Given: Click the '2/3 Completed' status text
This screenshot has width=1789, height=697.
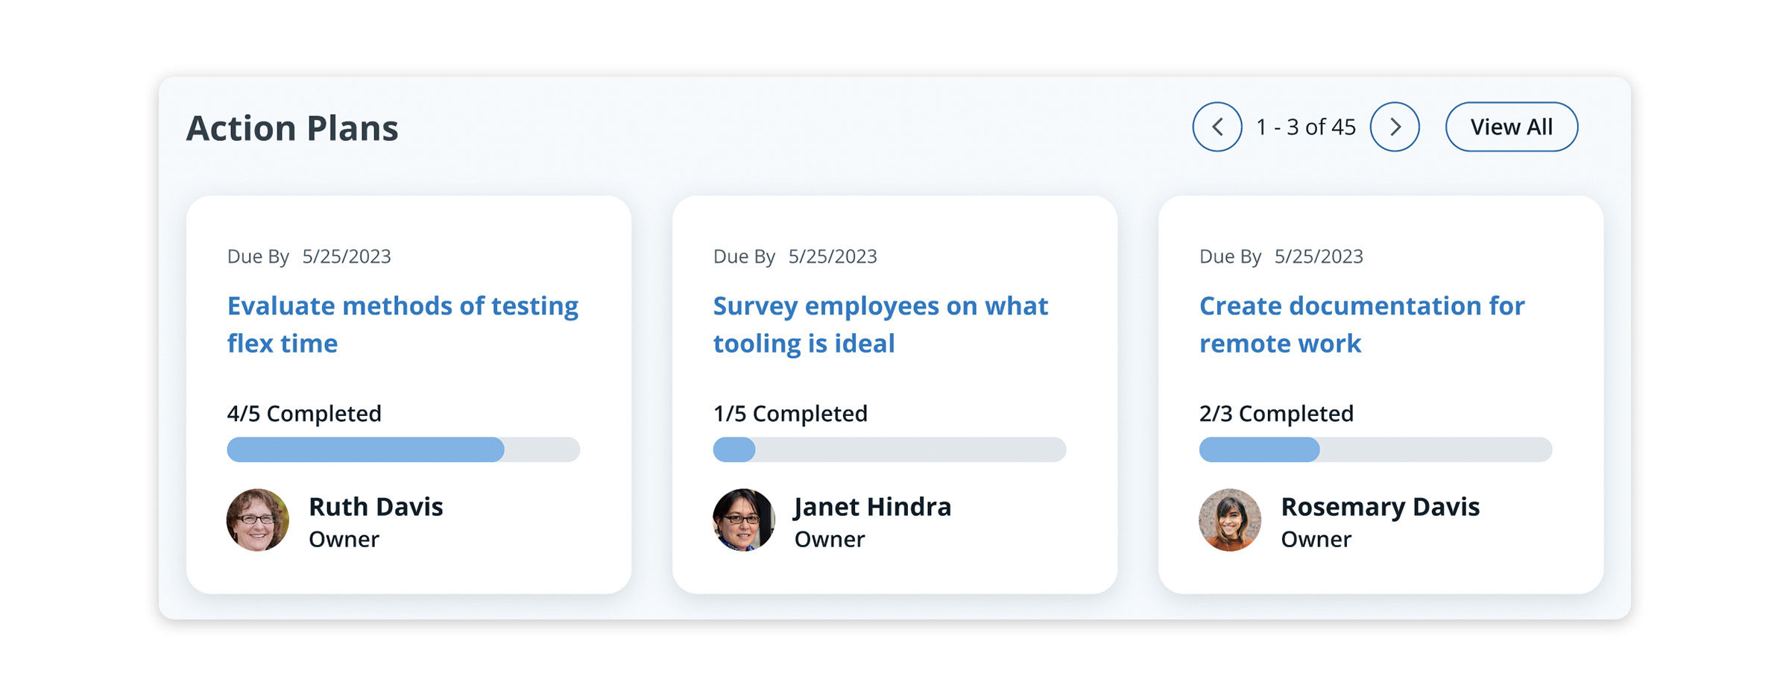Looking at the screenshot, I should click(x=1276, y=414).
